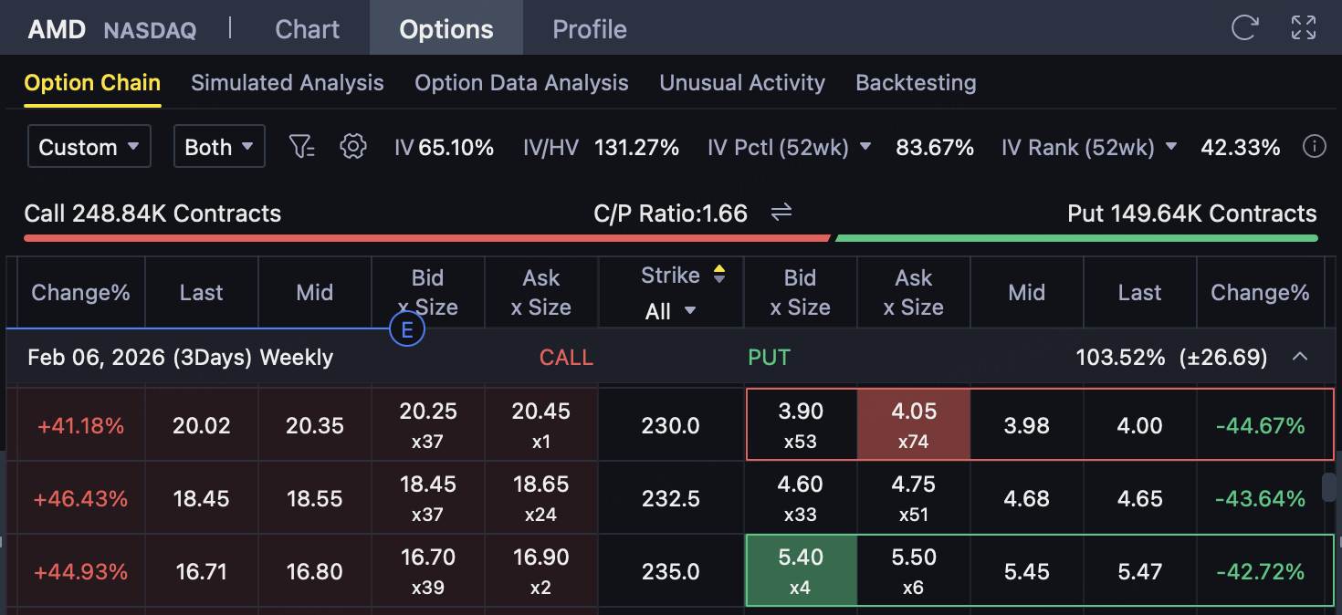
Task: Open Simulated Analysis view
Action: [x=287, y=83]
